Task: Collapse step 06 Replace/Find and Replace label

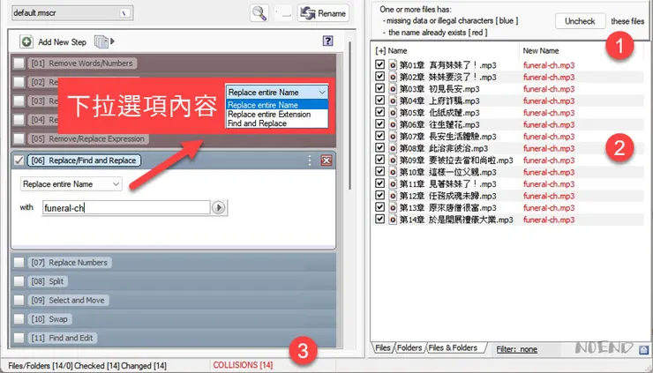Action: pos(84,160)
